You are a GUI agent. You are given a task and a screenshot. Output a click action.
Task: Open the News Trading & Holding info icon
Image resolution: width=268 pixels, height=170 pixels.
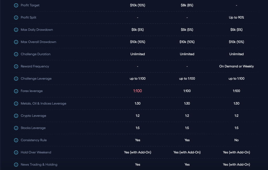click(x=16, y=165)
